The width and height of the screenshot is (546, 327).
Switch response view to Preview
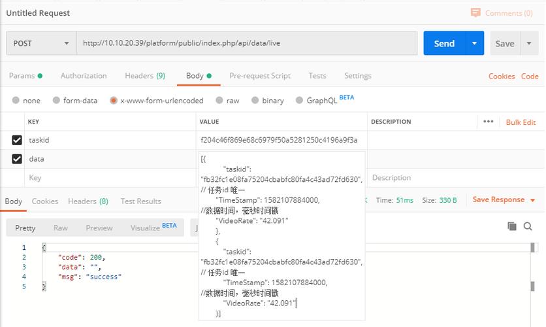(99, 228)
